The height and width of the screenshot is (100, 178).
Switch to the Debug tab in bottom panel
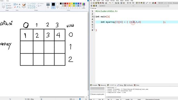pos(120,85)
